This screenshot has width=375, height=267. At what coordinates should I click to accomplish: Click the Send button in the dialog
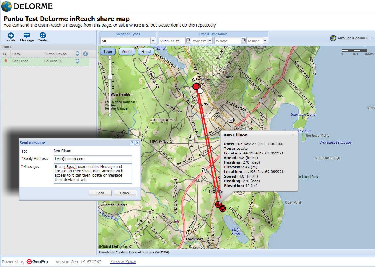click(100, 193)
